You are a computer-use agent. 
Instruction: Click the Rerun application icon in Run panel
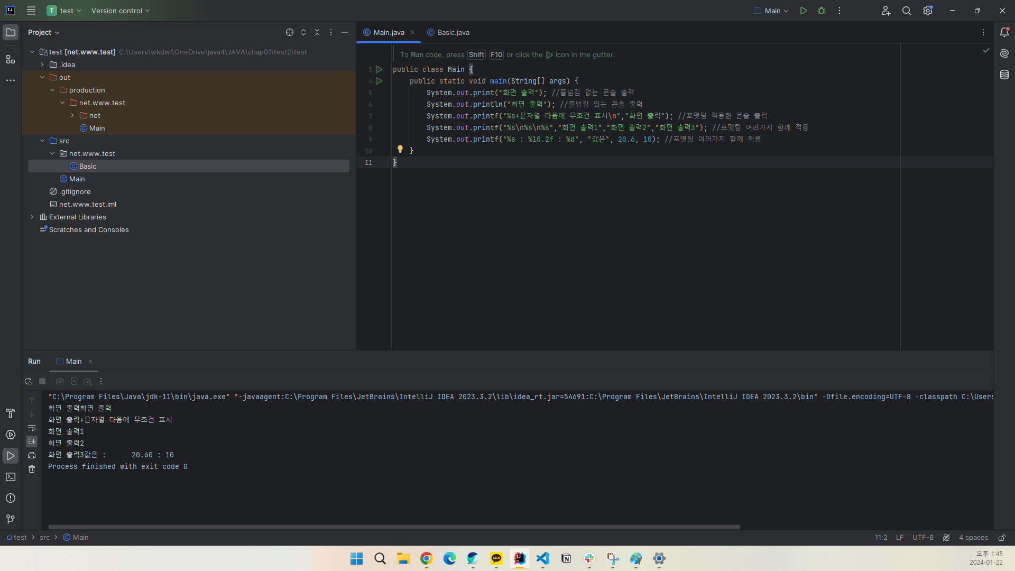click(x=29, y=381)
